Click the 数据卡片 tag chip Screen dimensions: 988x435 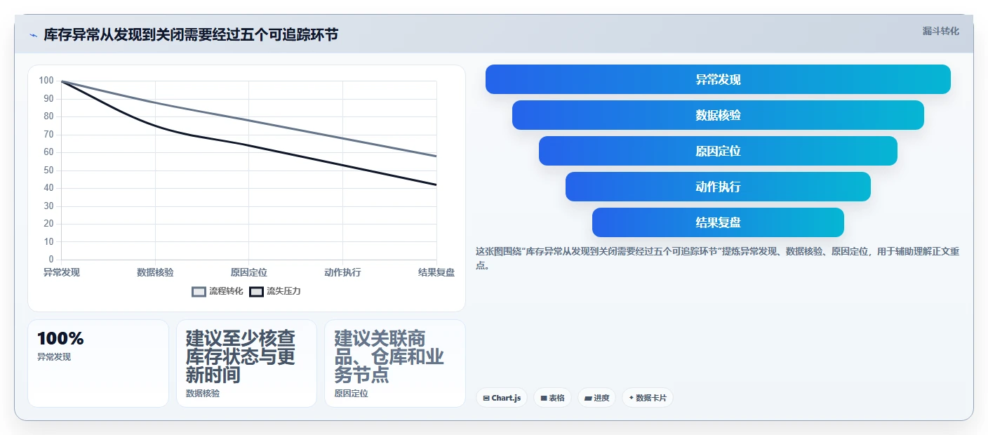[x=648, y=398]
